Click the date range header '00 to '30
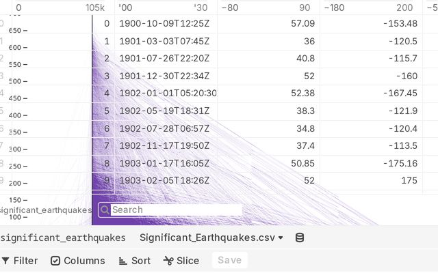 (x=163, y=8)
